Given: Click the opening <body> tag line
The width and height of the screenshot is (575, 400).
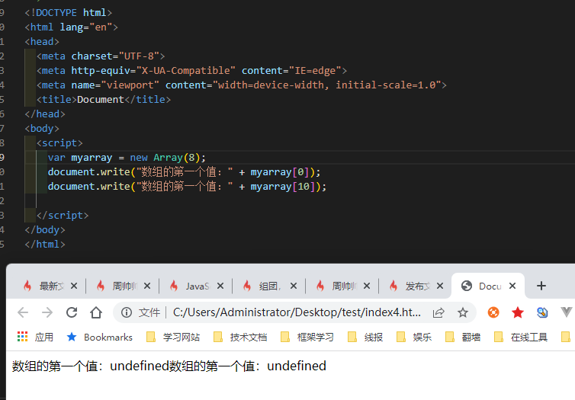Looking at the screenshot, I should [42, 129].
